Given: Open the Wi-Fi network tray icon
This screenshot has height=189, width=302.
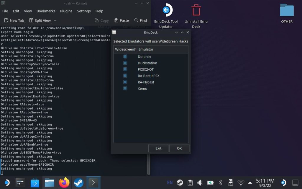Looking at the screenshot, I should [x=241, y=183].
